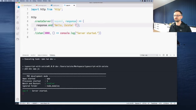The width and height of the screenshot is (196, 110).
Task: Open the Search view in the activity bar
Action: tap(18, 12)
